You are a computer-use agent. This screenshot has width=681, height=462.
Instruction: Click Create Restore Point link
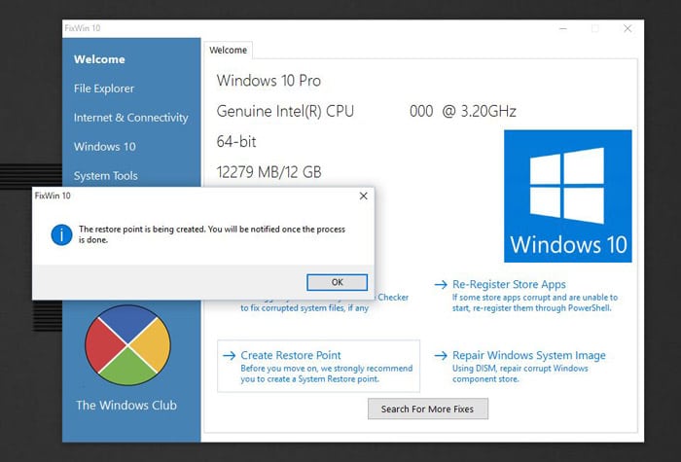(x=291, y=355)
